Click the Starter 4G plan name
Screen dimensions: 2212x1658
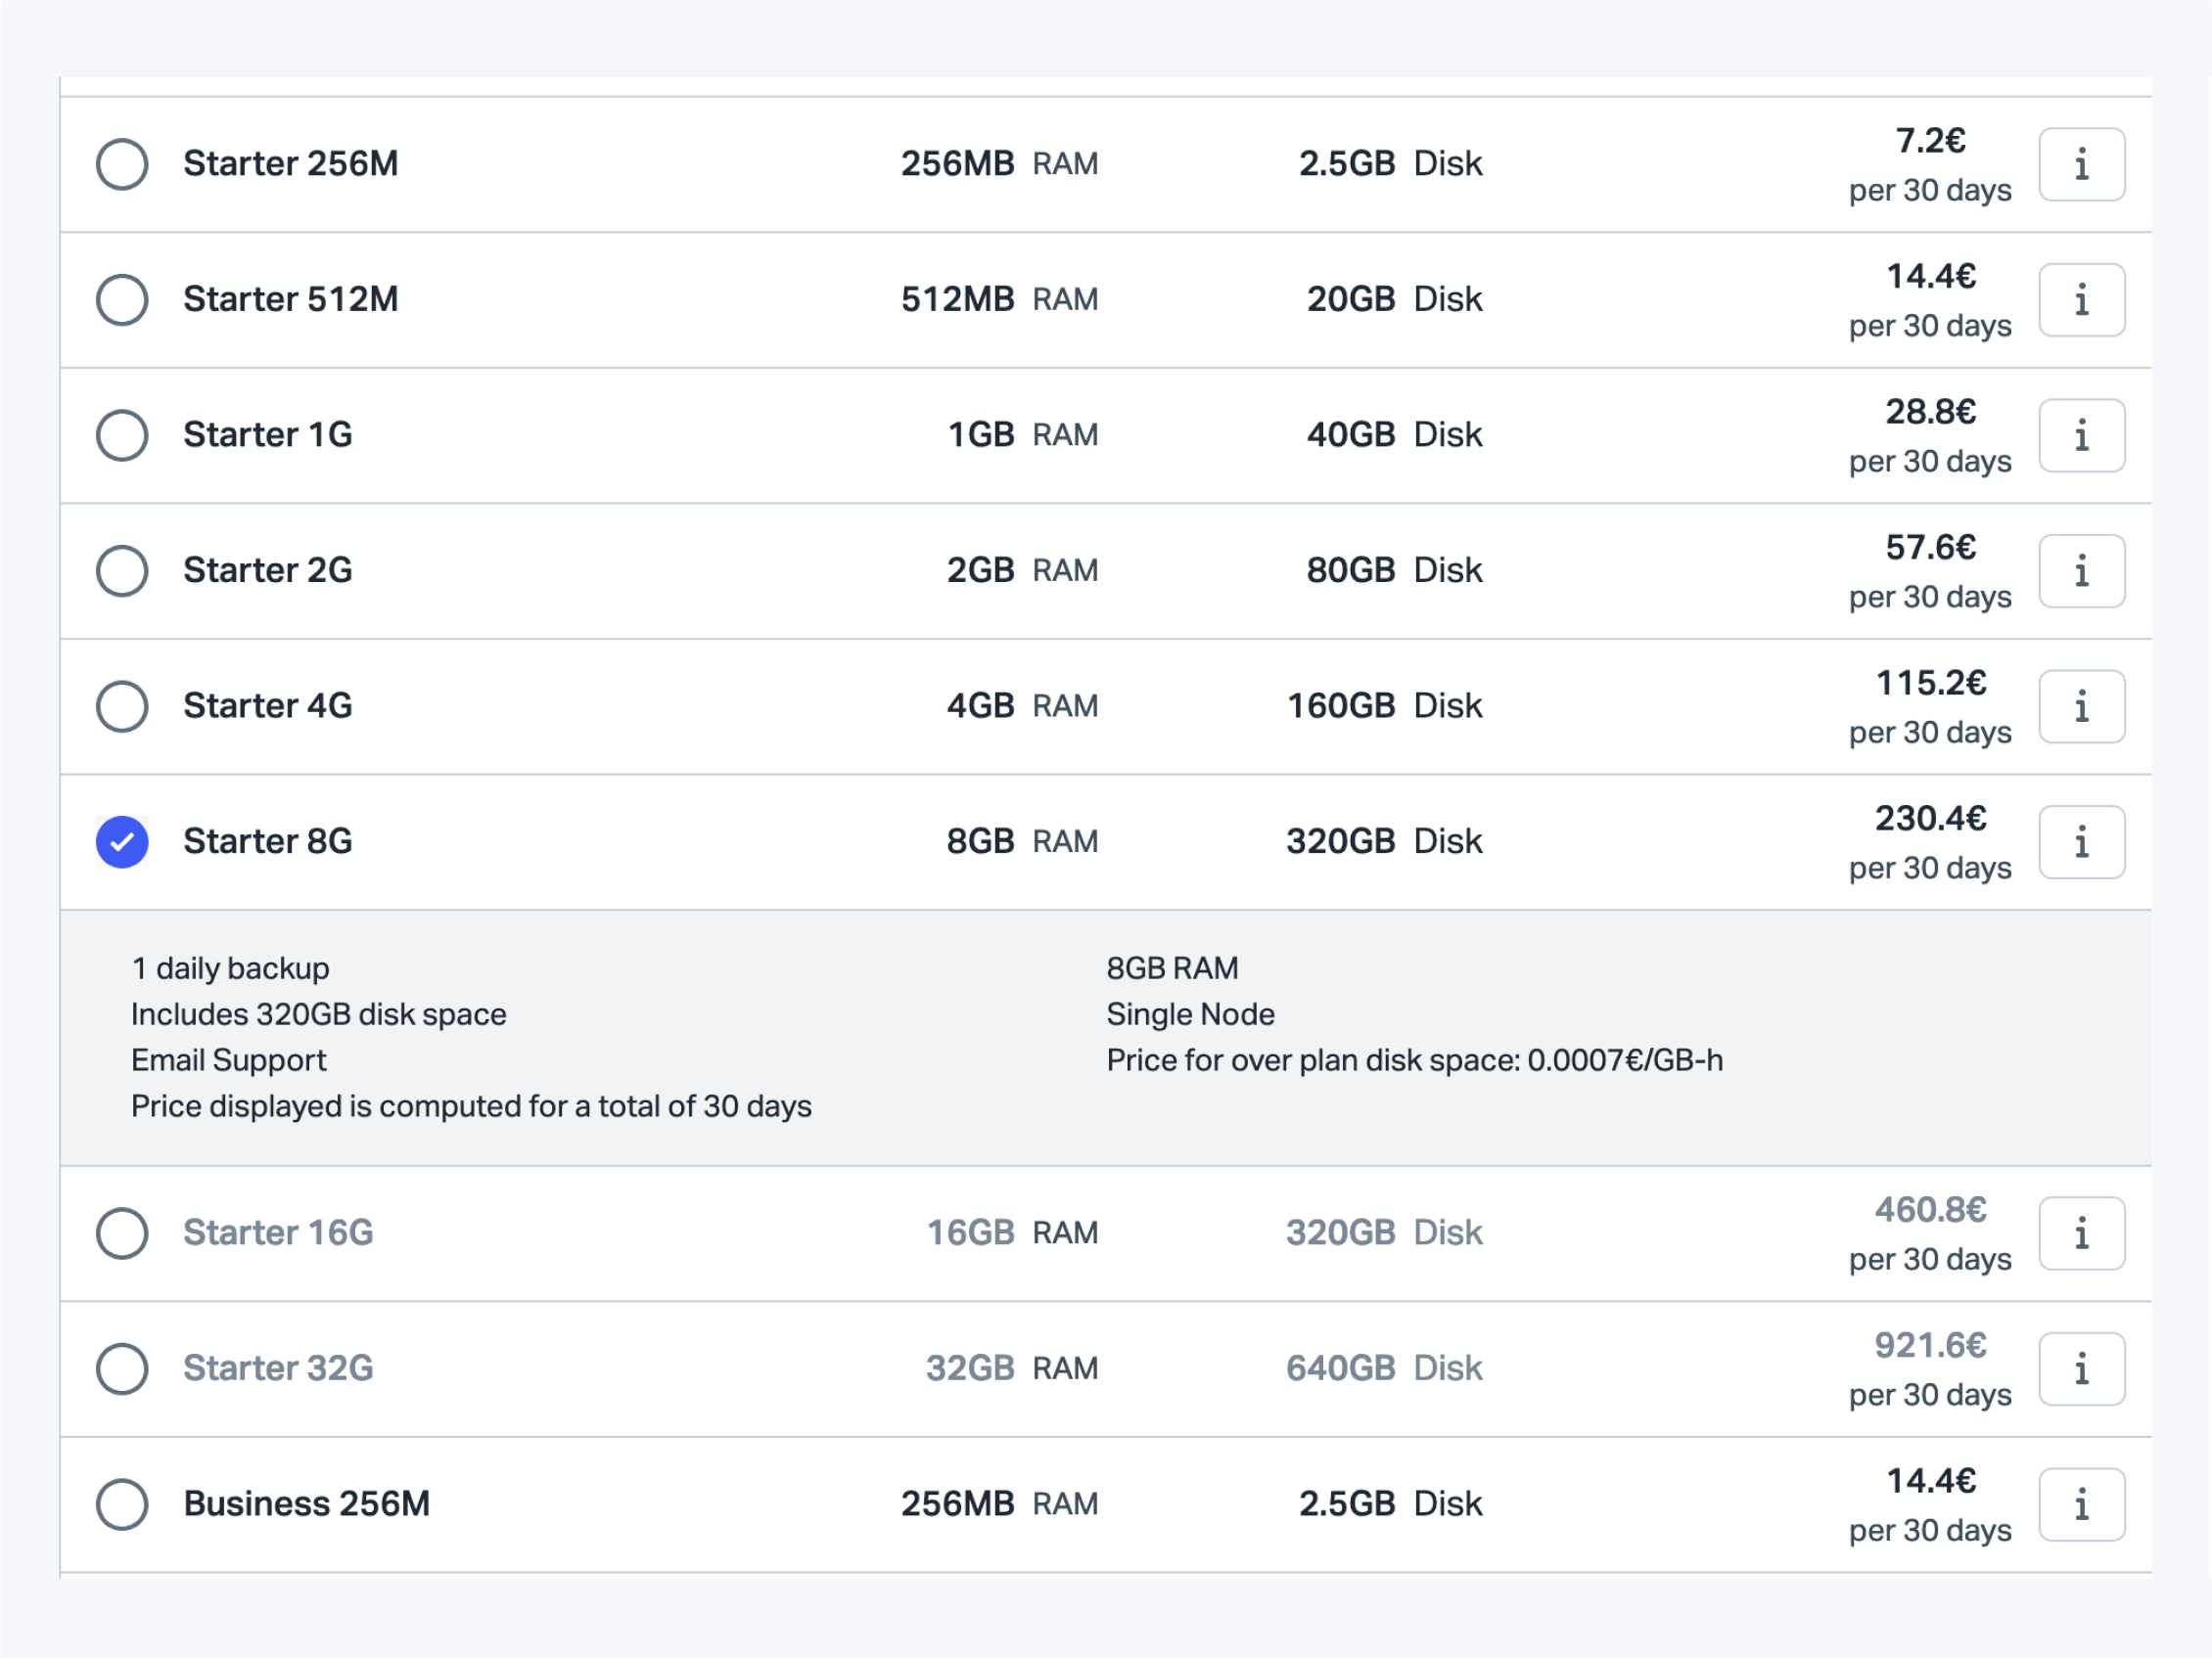point(267,706)
